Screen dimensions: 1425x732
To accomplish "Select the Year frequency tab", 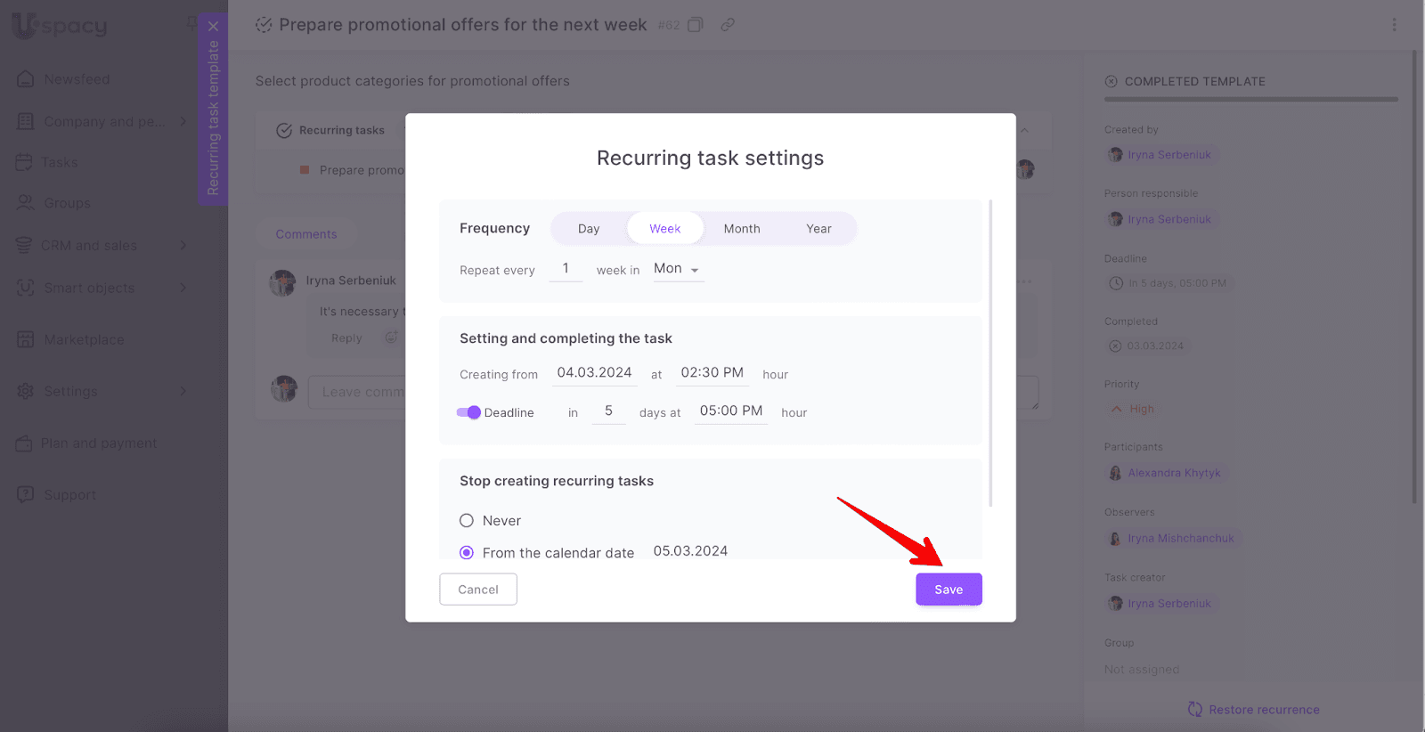I will pos(818,229).
